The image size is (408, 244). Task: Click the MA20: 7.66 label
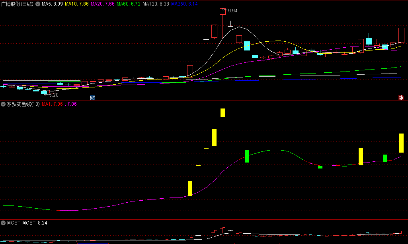click(x=103, y=4)
